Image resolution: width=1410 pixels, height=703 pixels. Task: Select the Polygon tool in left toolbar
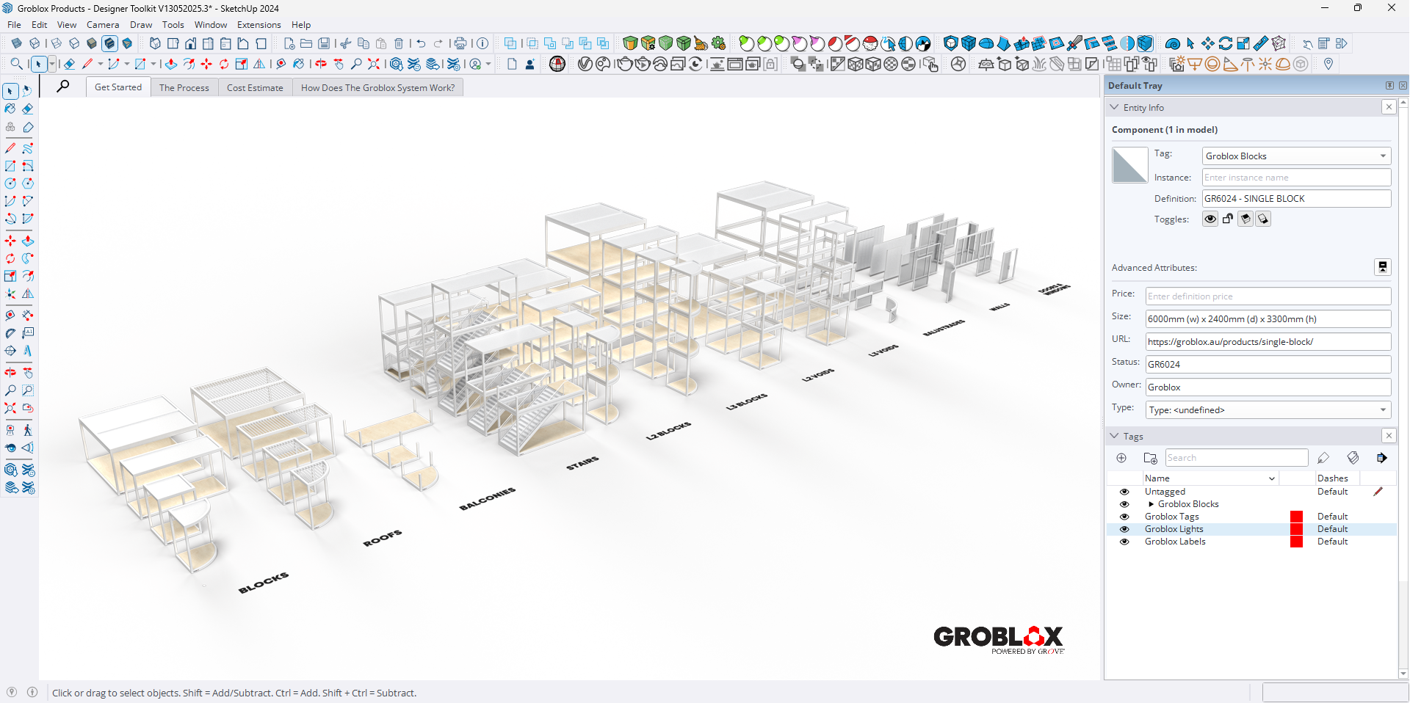(28, 183)
